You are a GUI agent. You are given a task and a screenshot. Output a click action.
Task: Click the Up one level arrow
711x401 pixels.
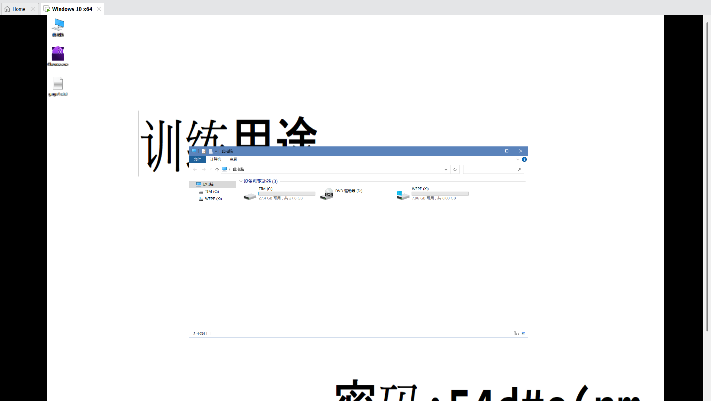pos(217,170)
